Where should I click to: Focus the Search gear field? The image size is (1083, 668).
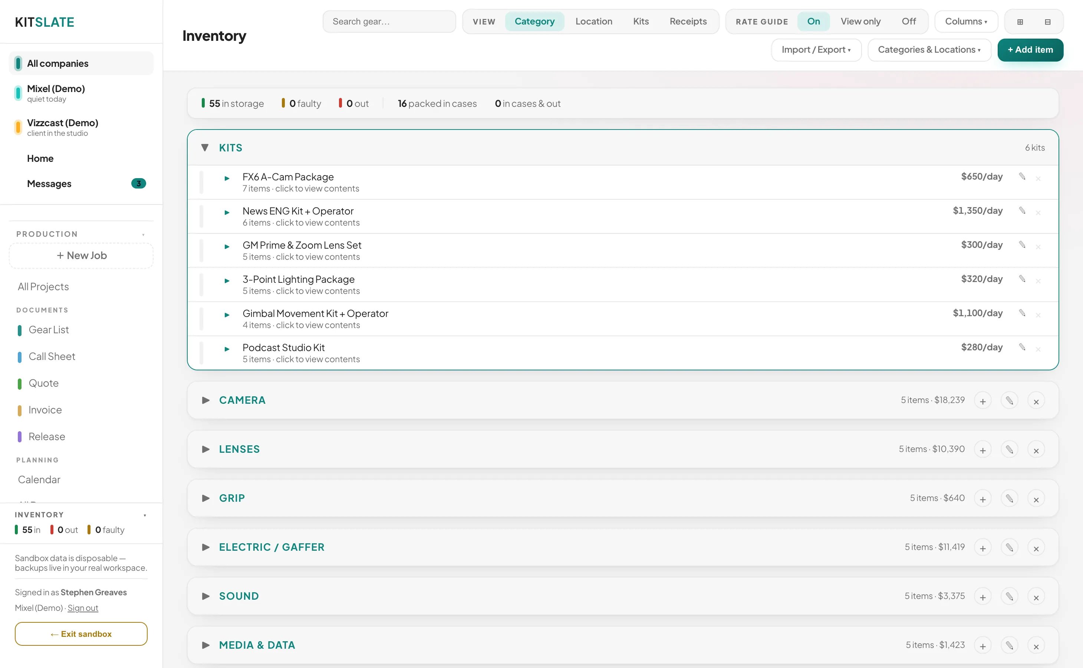click(x=389, y=21)
